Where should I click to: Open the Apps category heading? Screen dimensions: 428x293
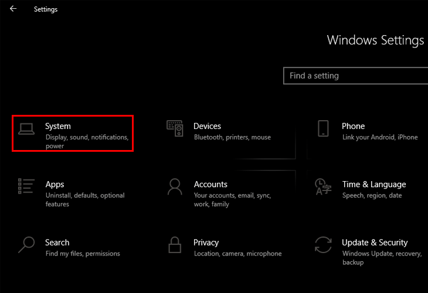click(x=55, y=184)
